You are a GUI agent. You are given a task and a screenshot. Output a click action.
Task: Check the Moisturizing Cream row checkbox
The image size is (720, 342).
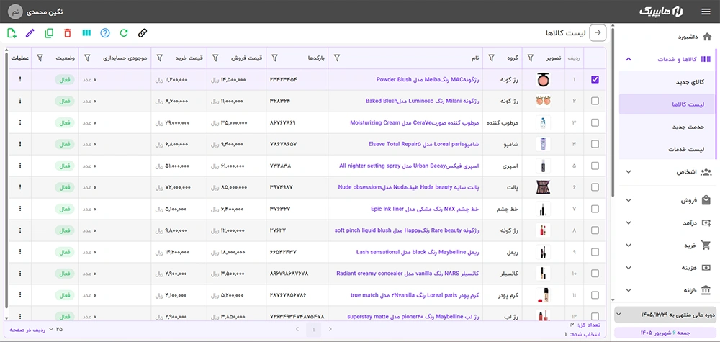click(x=595, y=122)
